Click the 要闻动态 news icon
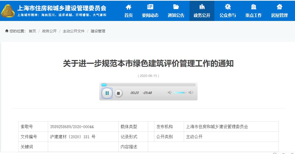This screenshot has height=154, width=295. pyautogui.click(x=150, y=7)
